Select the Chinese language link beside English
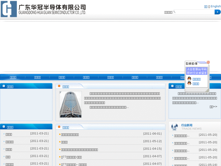221x166 pixels. 206,7
